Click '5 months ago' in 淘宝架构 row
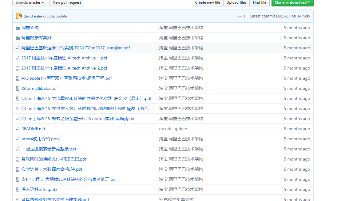This screenshot has width=345, height=201. tap(297, 28)
